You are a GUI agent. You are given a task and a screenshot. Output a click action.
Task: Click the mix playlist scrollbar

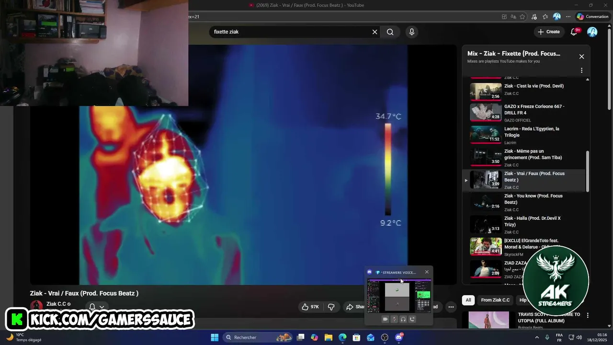[588, 171]
